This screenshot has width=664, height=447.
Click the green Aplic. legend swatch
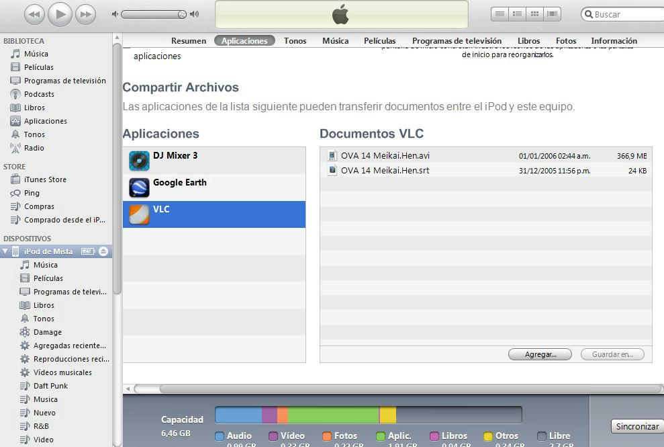pyautogui.click(x=380, y=436)
